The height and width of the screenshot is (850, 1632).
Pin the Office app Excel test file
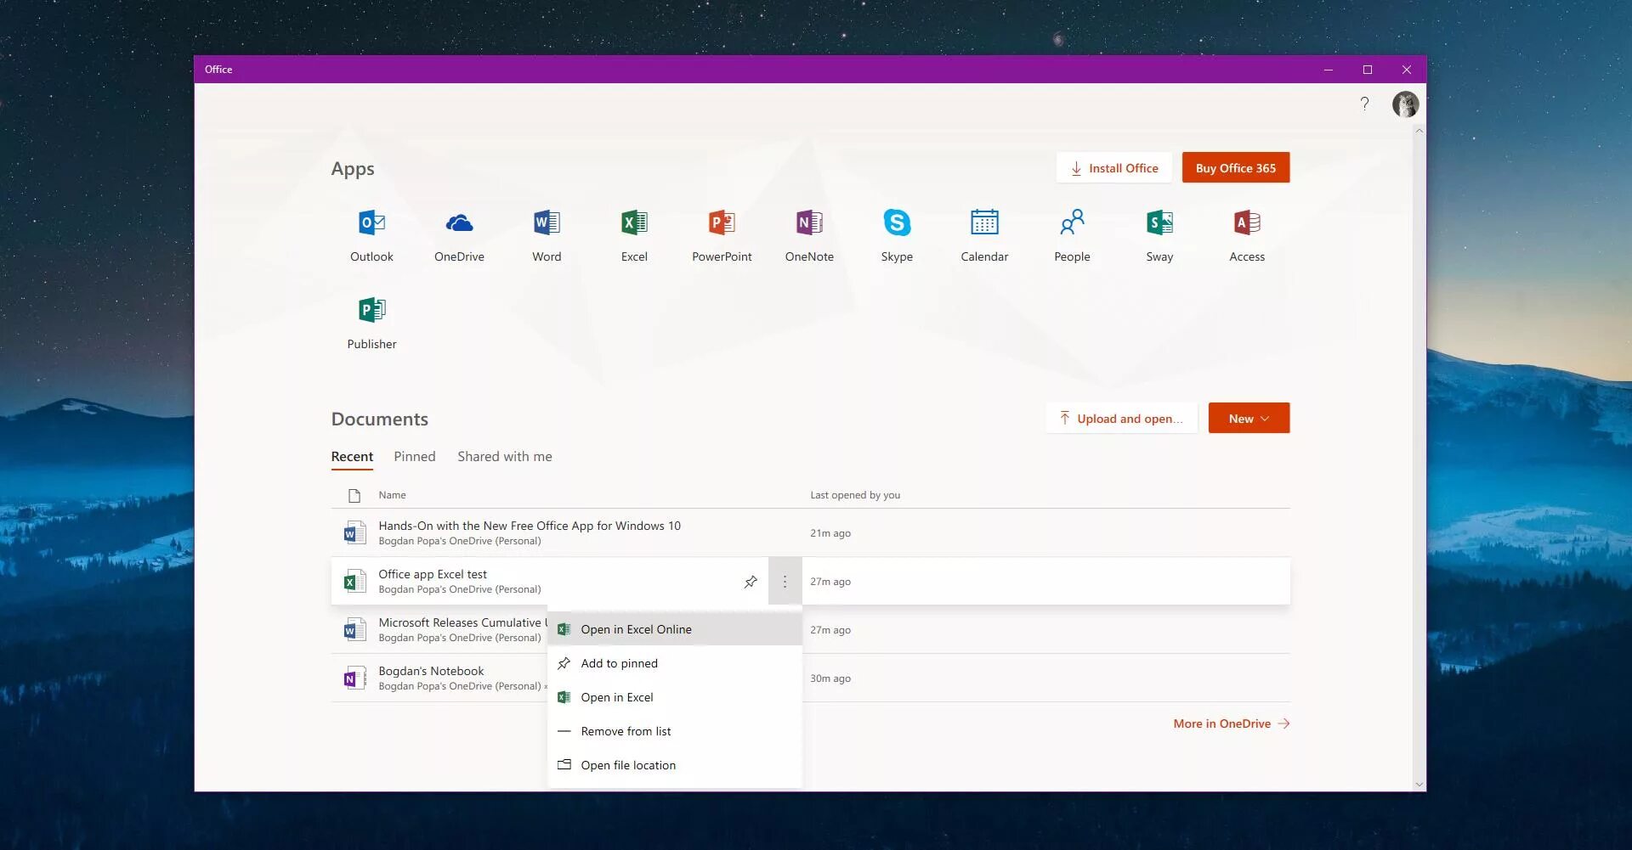(751, 582)
